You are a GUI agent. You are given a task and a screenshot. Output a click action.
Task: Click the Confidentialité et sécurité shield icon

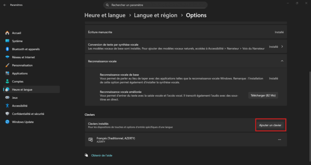point(7,114)
